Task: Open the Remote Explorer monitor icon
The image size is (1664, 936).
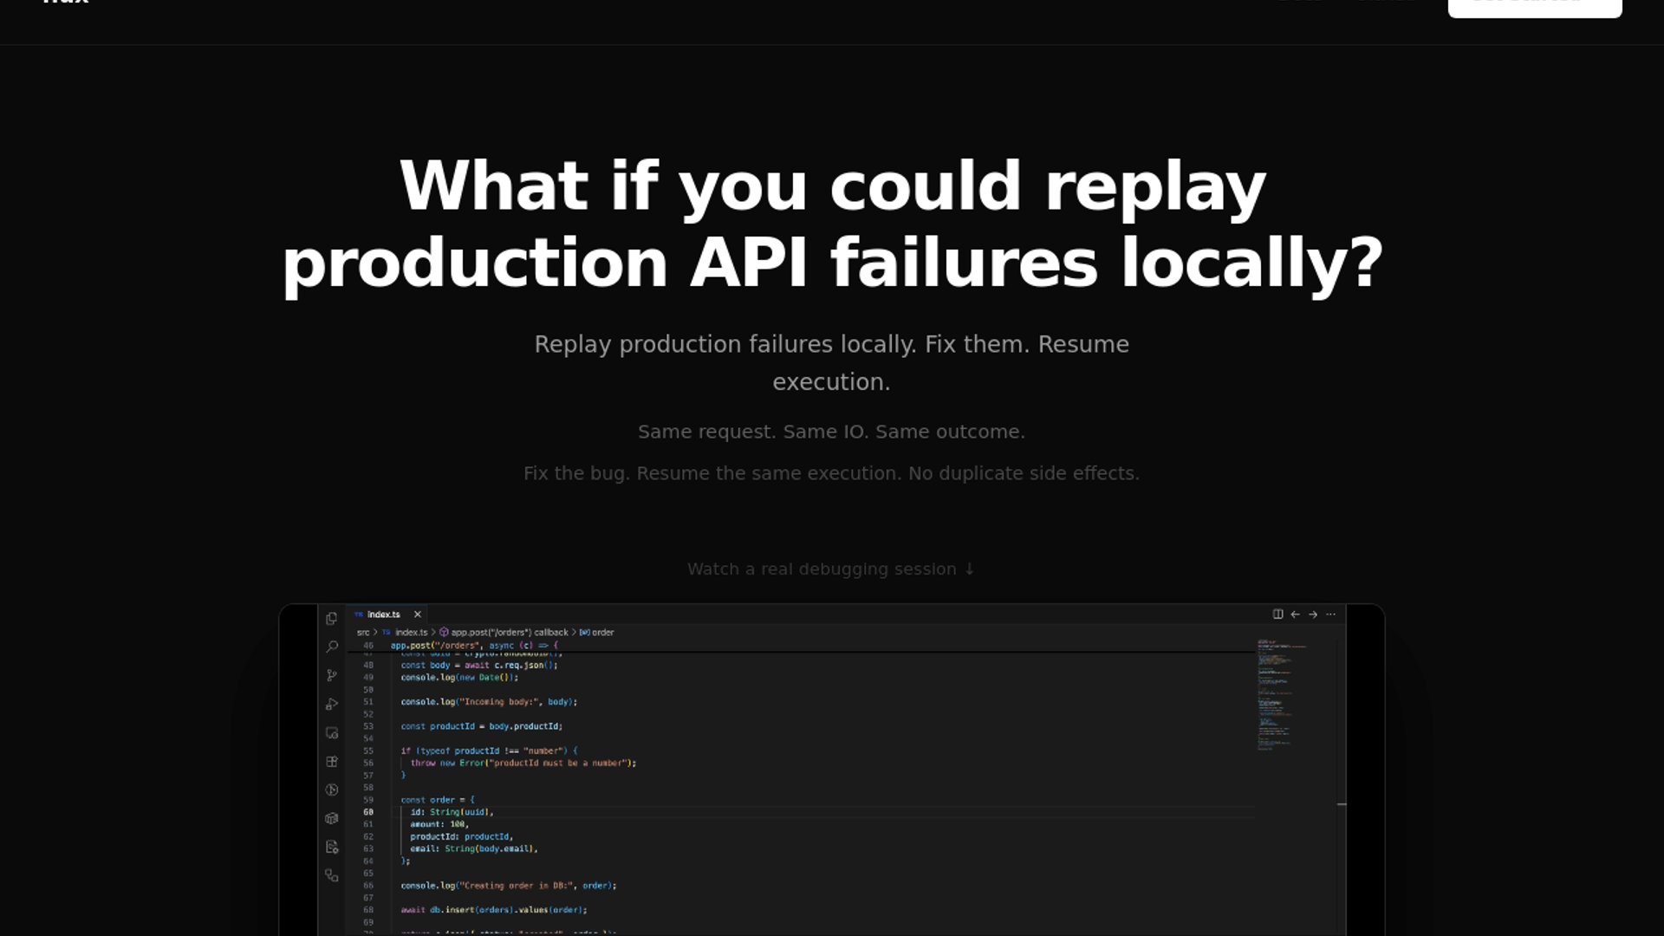Action: point(331,732)
